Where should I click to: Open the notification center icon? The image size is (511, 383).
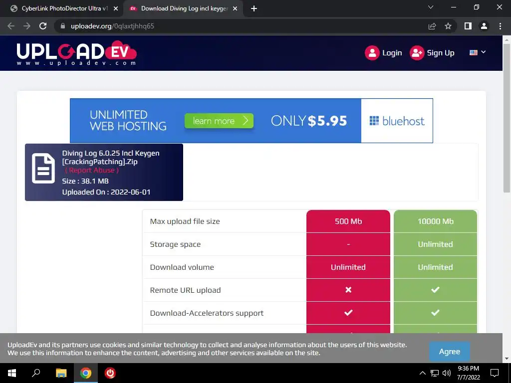(x=495, y=373)
